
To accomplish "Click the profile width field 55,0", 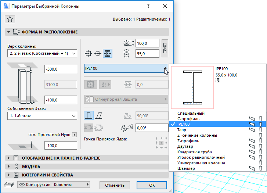I will point(147,54).
